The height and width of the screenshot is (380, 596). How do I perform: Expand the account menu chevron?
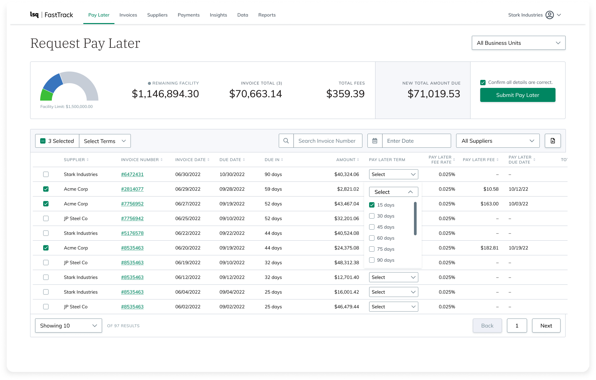point(559,15)
